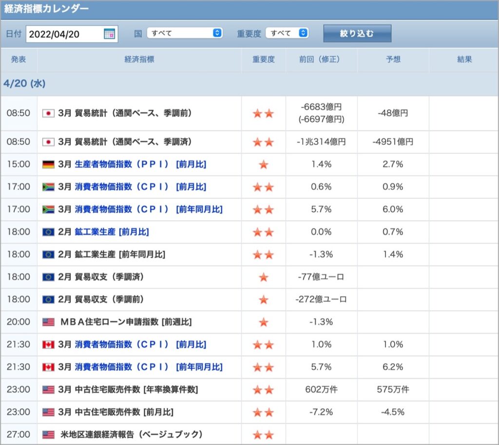Select 3月 中古住宅販売件数 [前月比] text
Image resolution: width=499 pixels, height=445 pixels.
[116, 412]
